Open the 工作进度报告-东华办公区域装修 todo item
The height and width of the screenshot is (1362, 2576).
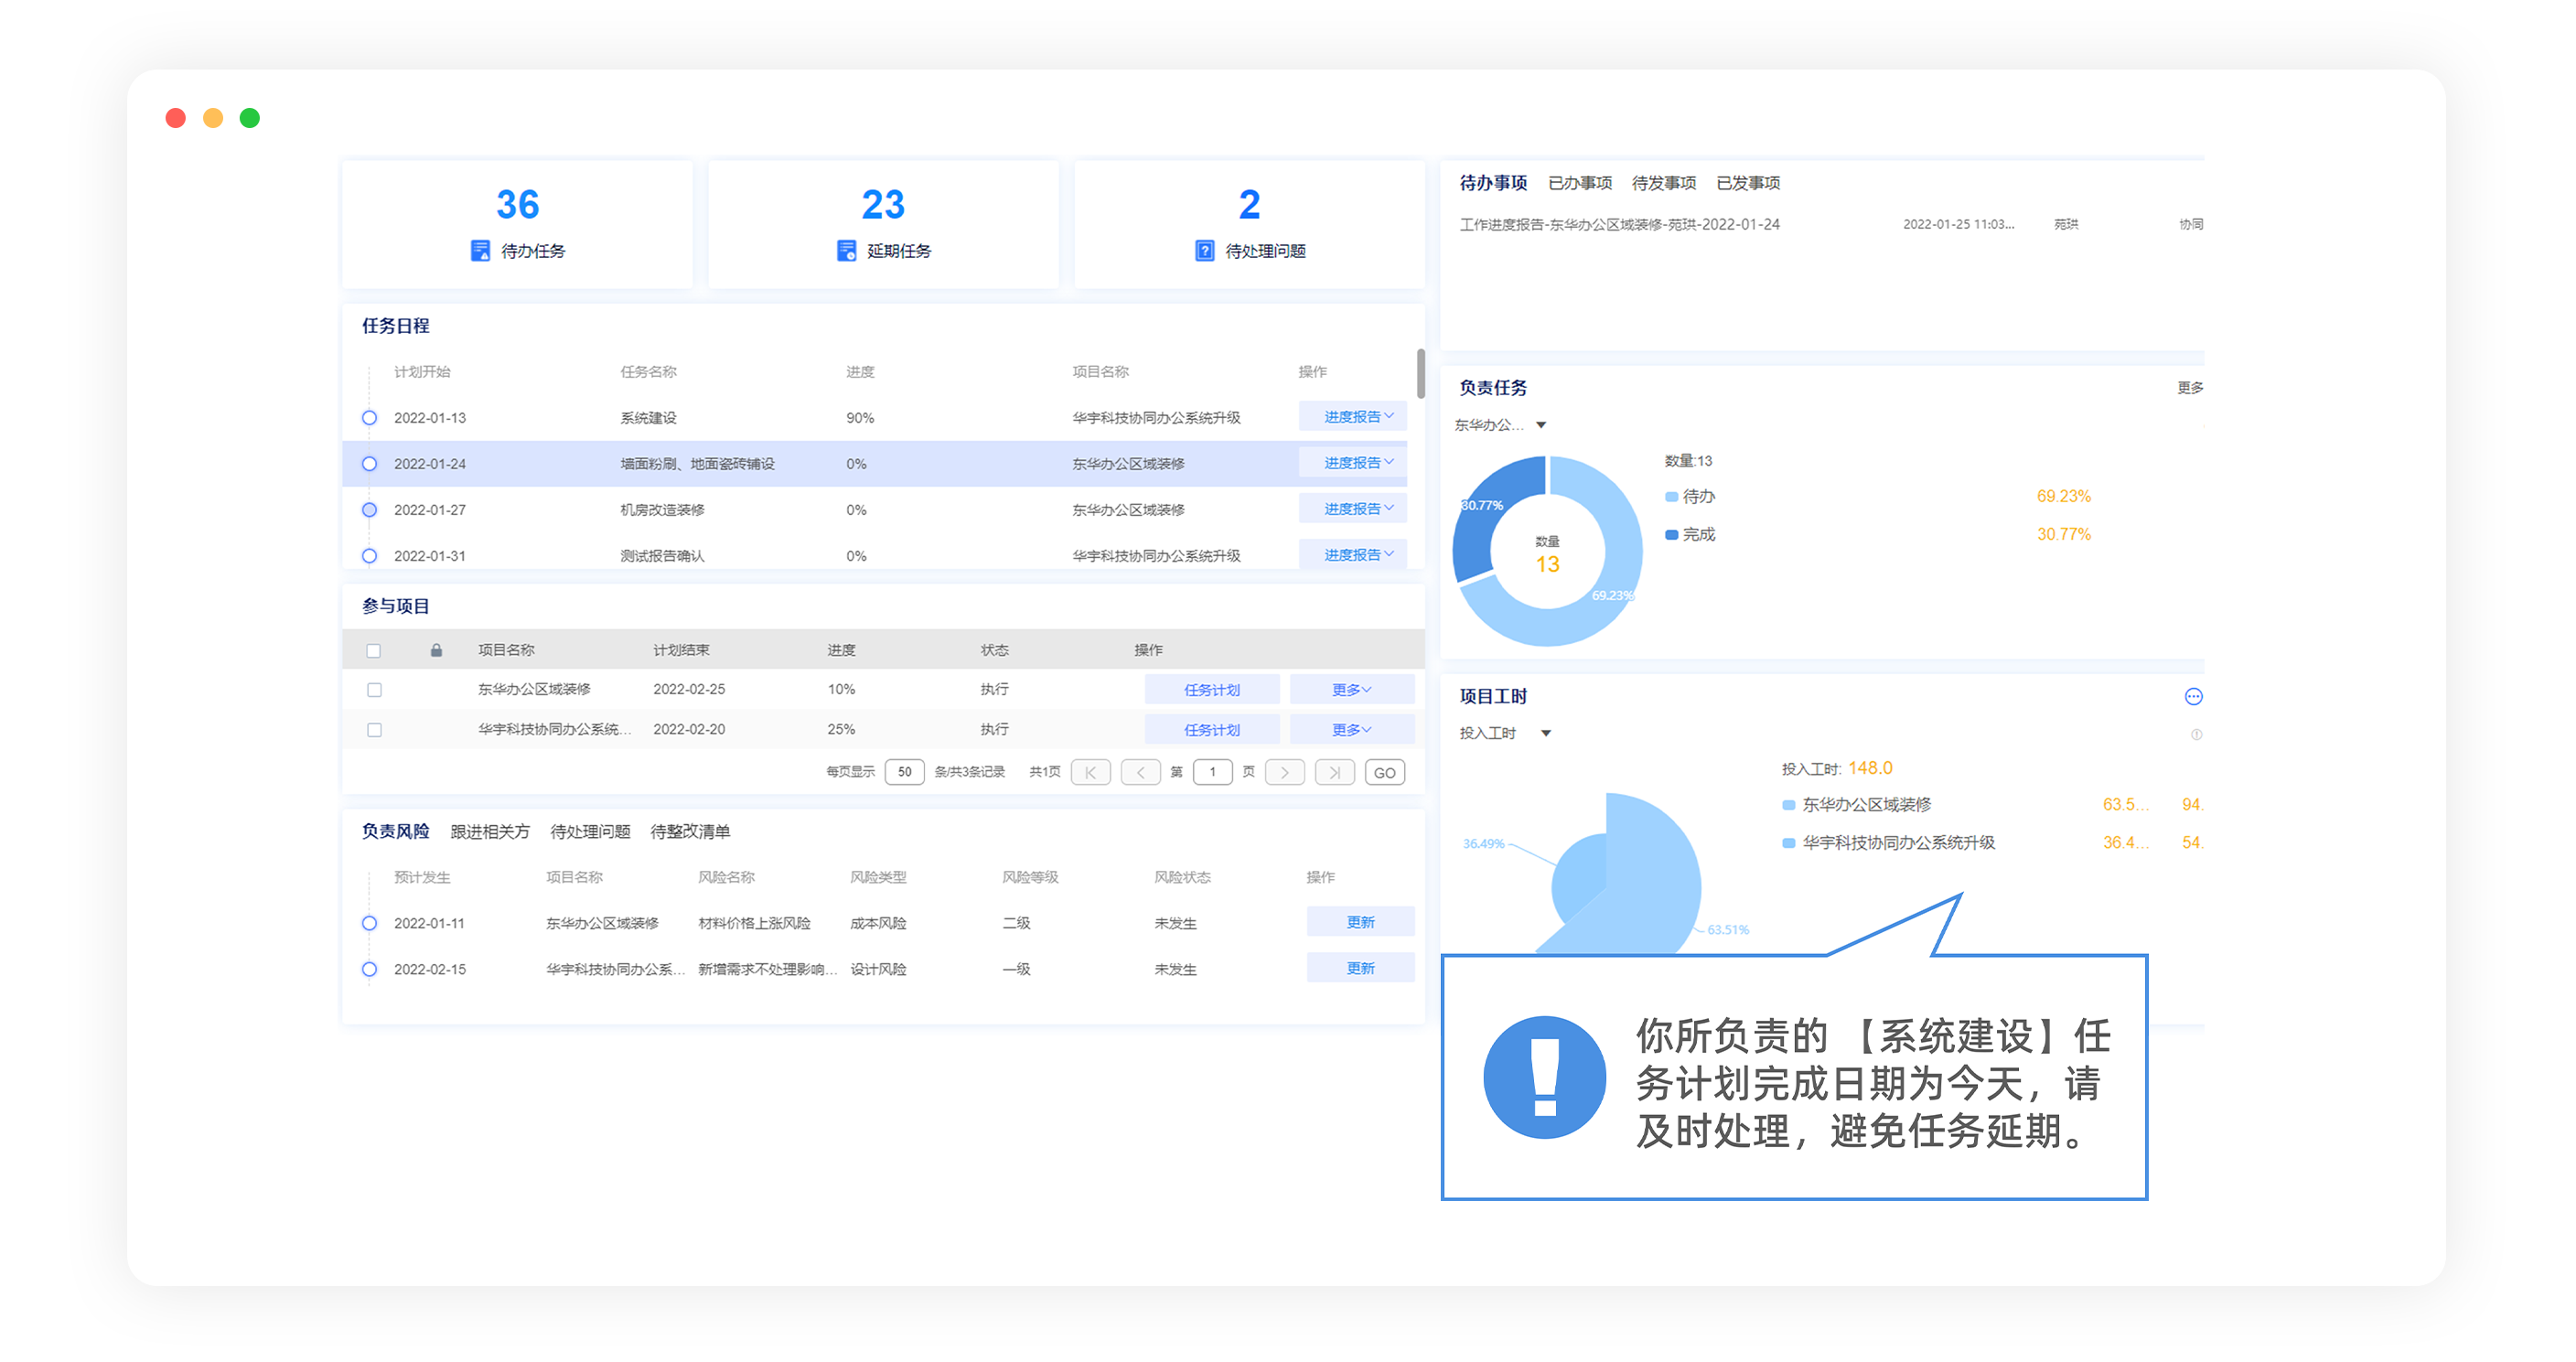[x=1619, y=224]
